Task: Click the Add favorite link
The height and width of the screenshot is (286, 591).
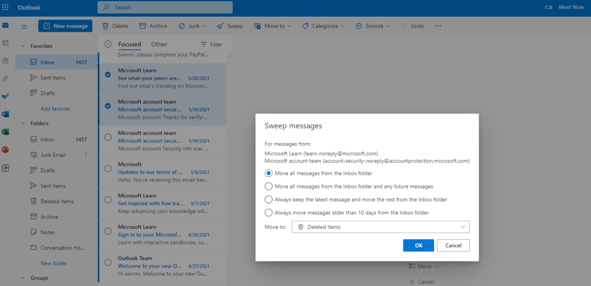Action: tap(55, 109)
